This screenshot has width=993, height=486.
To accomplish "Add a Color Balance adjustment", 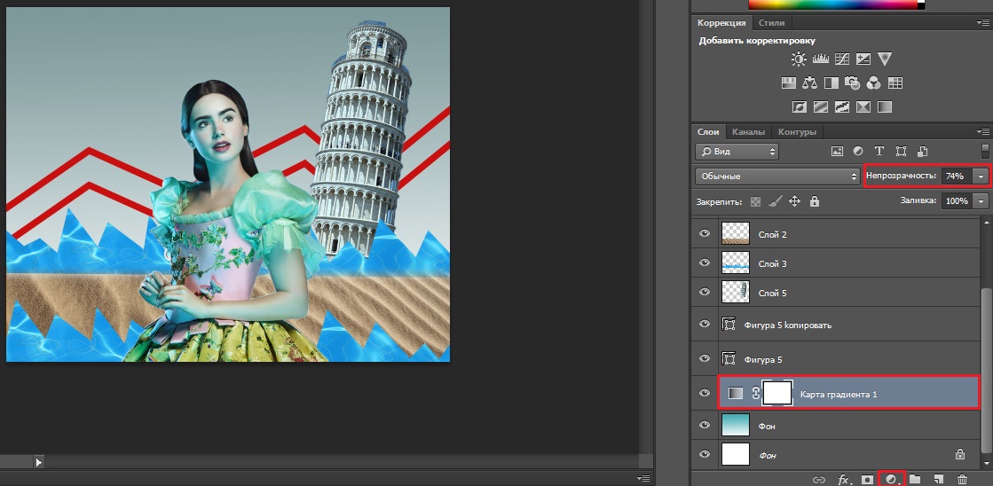I will (x=809, y=82).
